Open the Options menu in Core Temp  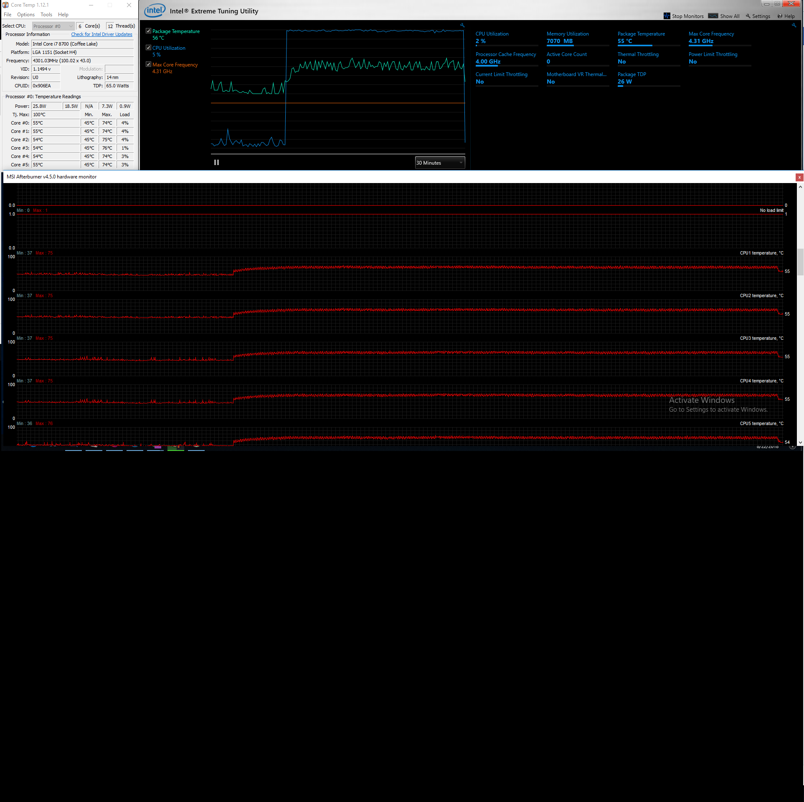pyautogui.click(x=26, y=15)
